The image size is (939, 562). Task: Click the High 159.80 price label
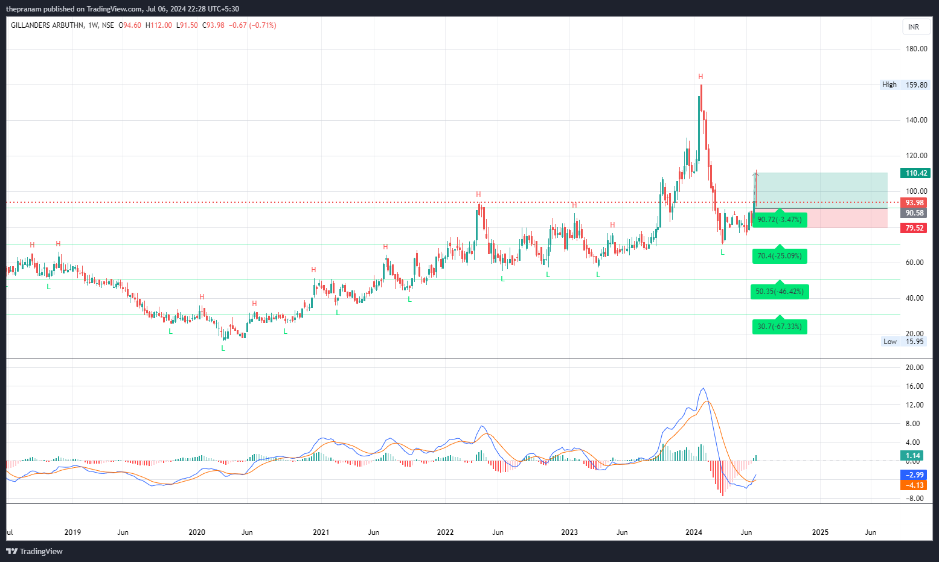tap(905, 85)
